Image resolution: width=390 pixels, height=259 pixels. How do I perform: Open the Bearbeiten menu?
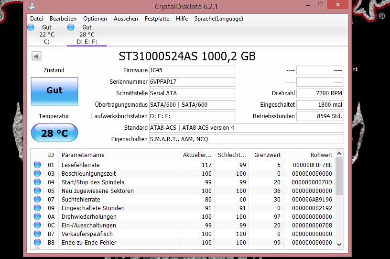[63, 19]
